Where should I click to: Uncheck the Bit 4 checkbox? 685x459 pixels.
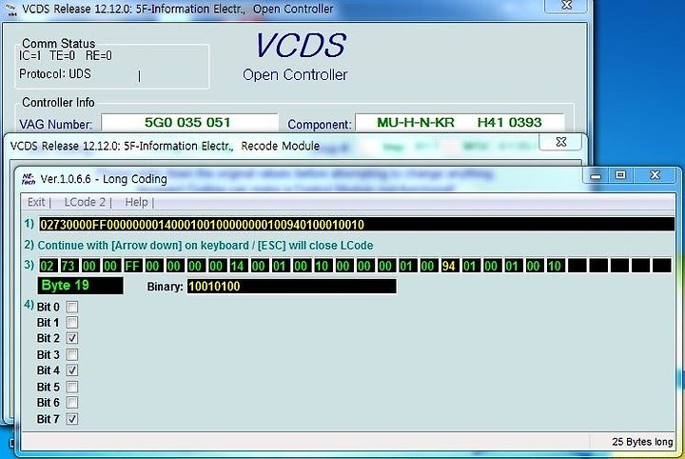tap(72, 370)
